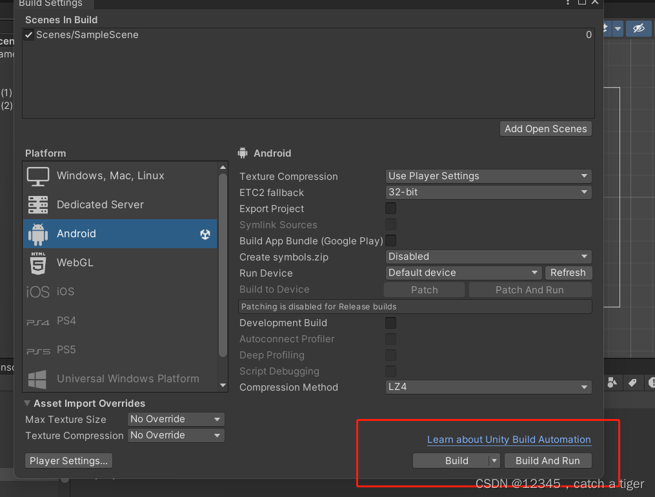The height and width of the screenshot is (497, 655).
Task: Click the iOS platform icon
Action: tap(38, 292)
